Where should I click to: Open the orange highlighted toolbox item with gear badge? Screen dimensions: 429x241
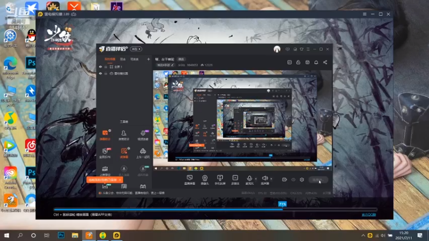coord(124,153)
